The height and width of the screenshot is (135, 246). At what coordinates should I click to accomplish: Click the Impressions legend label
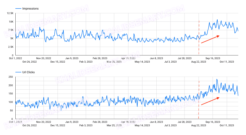click(30, 9)
